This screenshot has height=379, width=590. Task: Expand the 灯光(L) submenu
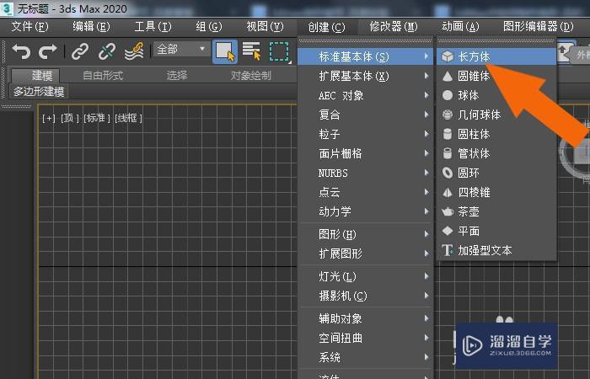coord(366,277)
